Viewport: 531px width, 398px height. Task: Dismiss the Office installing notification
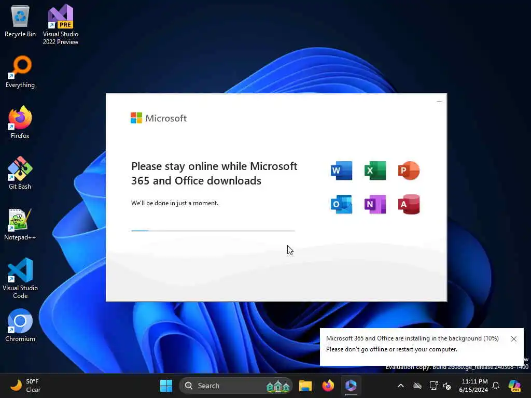click(x=514, y=339)
